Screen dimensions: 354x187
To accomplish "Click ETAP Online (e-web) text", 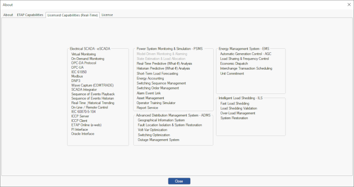I will [x=86, y=125].
